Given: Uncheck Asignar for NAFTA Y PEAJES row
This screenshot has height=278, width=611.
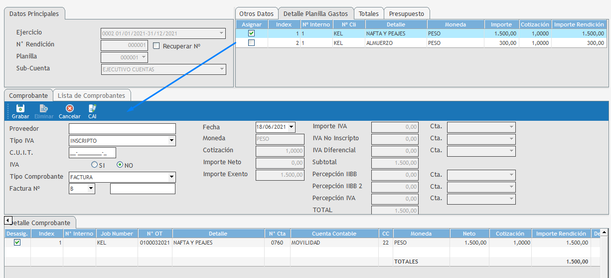Looking at the screenshot, I should [x=251, y=33].
